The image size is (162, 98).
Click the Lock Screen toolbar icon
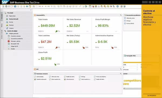pyautogui.click(x=30, y=6)
